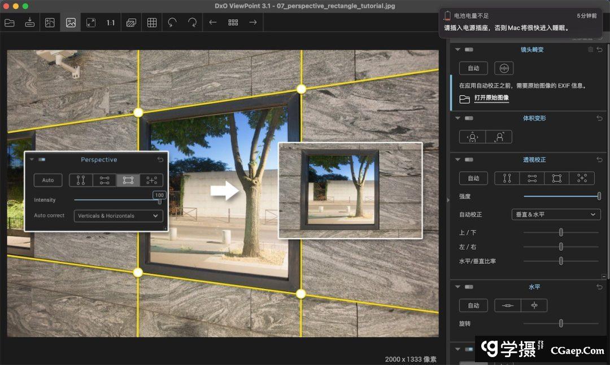Toggle the 体积变形 panel switch
This screenshot has height=365, width=610.
469,118
